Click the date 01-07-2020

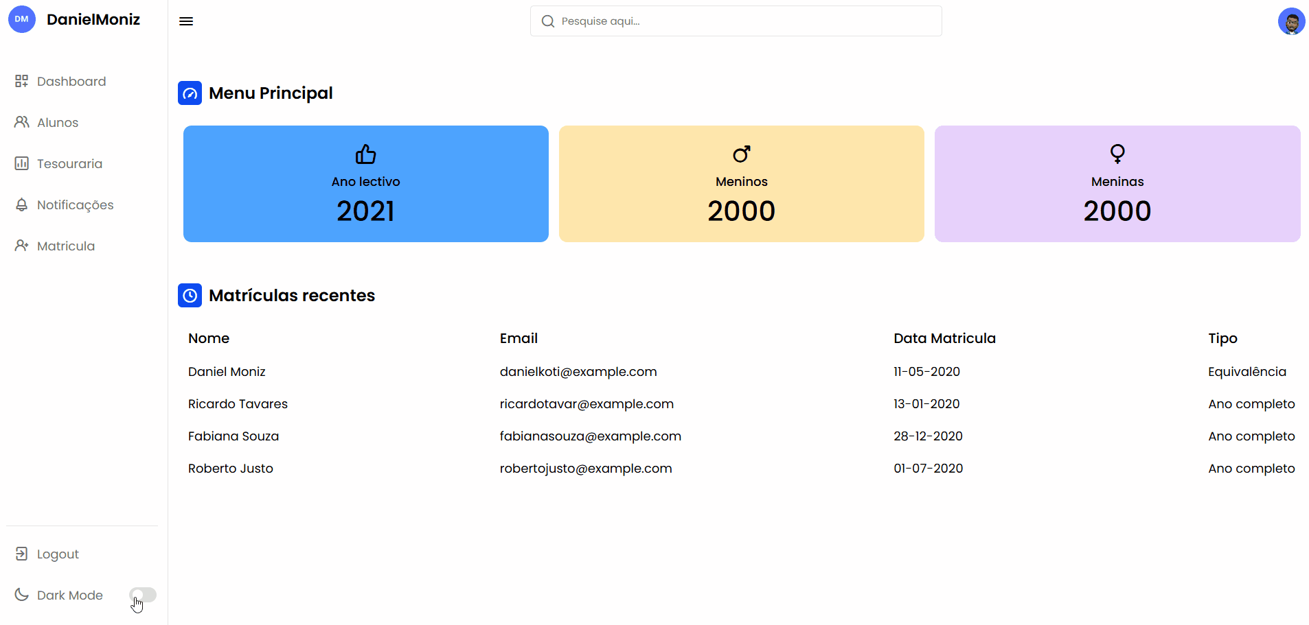tap(928, 468)
